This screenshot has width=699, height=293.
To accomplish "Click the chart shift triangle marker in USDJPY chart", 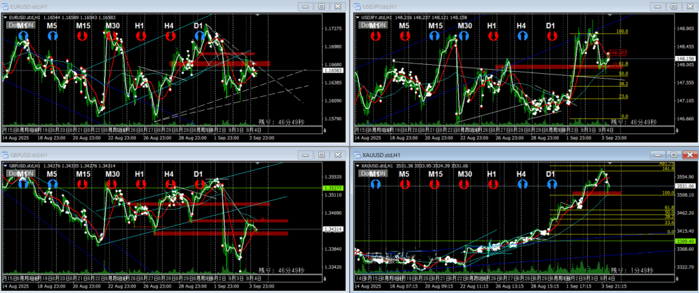I will (610, 16).
